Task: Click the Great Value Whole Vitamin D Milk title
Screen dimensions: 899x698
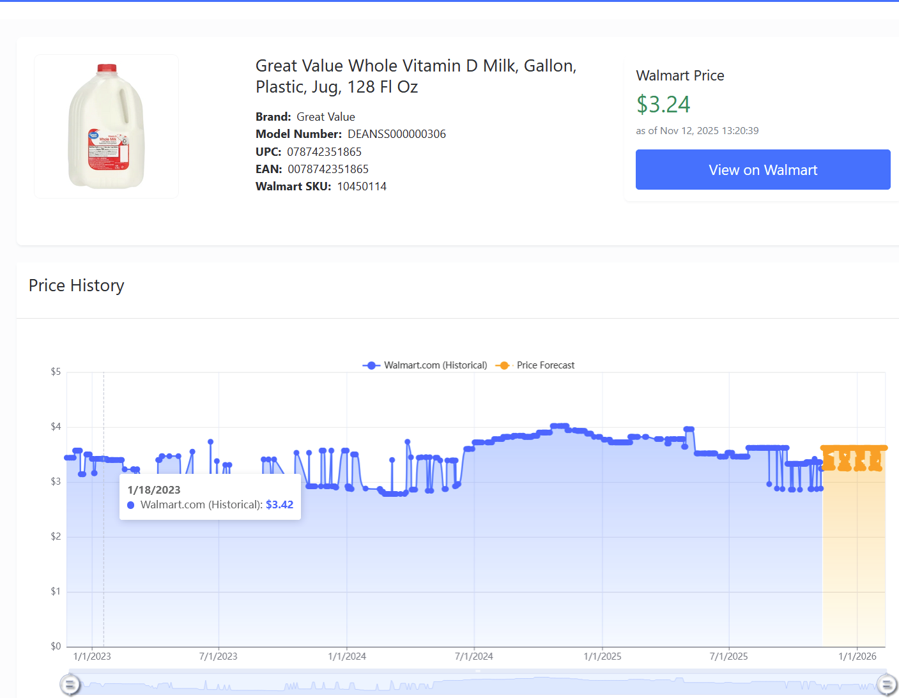Action: pos(415,76)
